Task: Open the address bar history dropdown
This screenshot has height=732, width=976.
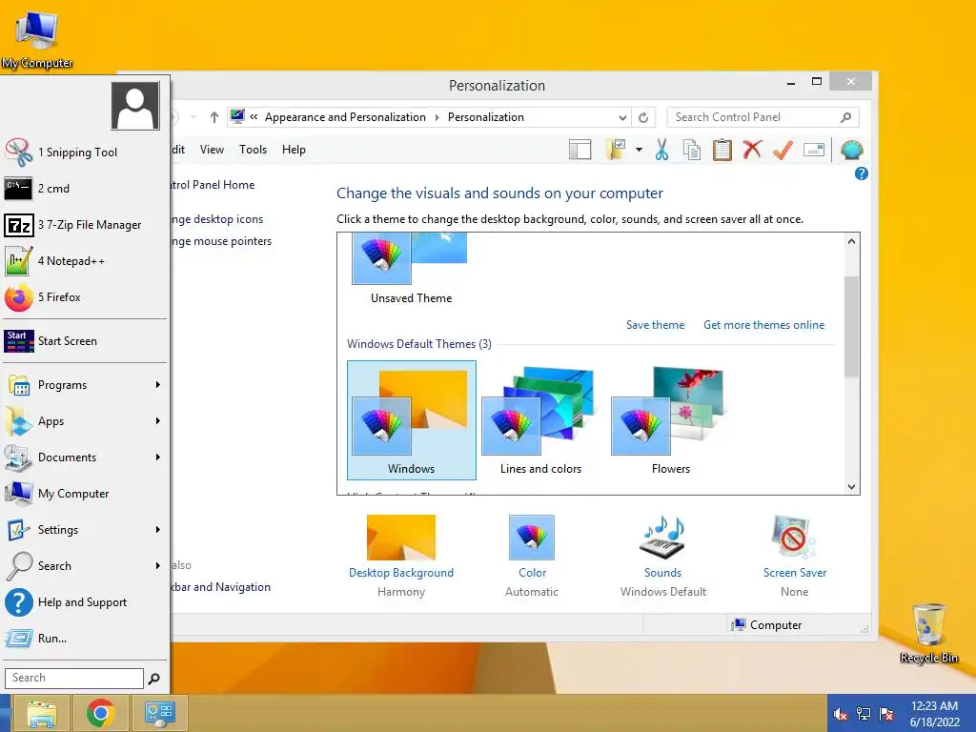Action: [x=622, y=117]
